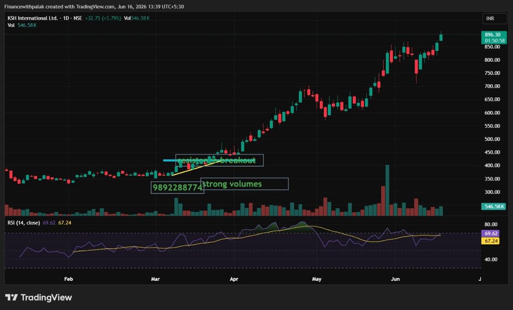Click the current price label 896.30

click(x=493, y=35)
